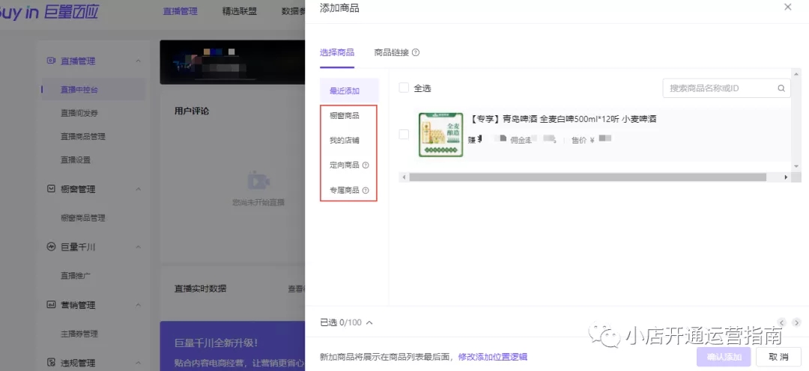This screenshot has width=809, height=371.
Task: Open 直播间发券 in sidebar
Action: 79,113
